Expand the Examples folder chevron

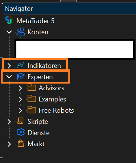[20, 99]
